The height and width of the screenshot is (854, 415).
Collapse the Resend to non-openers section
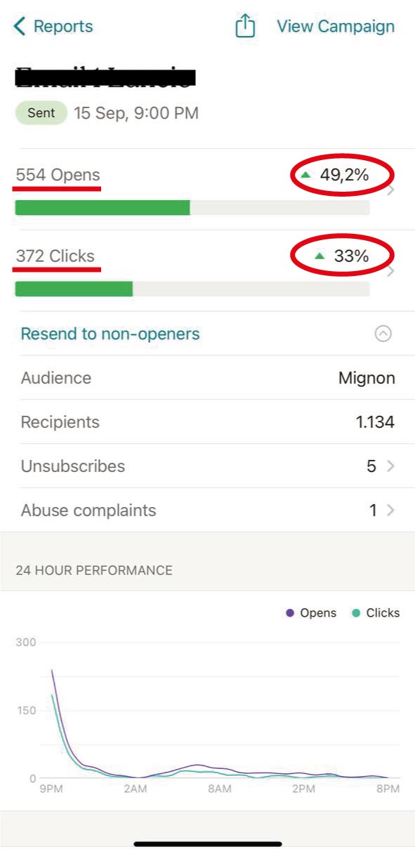coord(383,334)
